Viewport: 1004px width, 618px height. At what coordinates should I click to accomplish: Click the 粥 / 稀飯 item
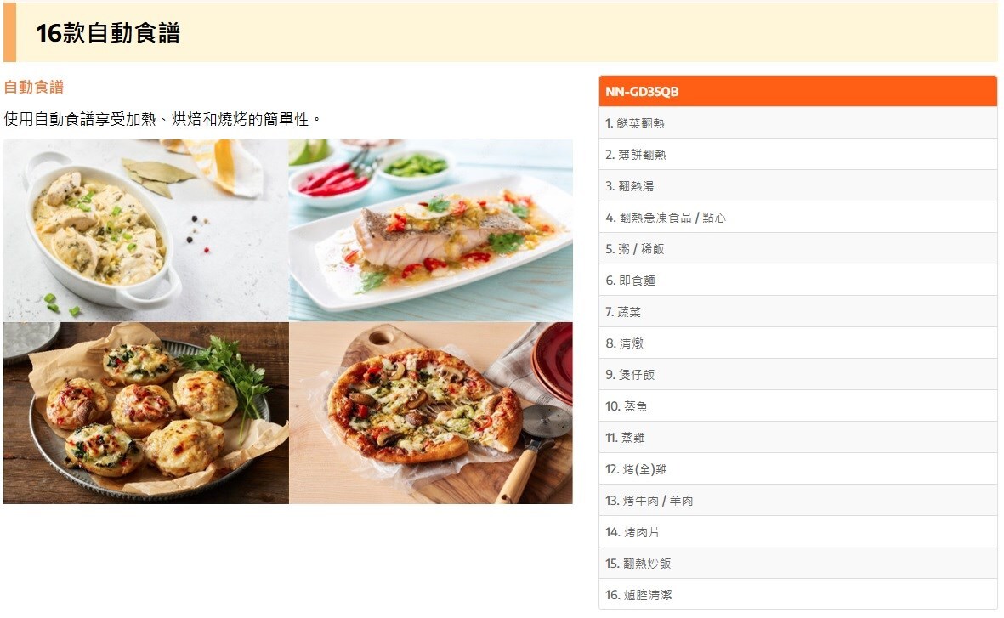(797, 248)
